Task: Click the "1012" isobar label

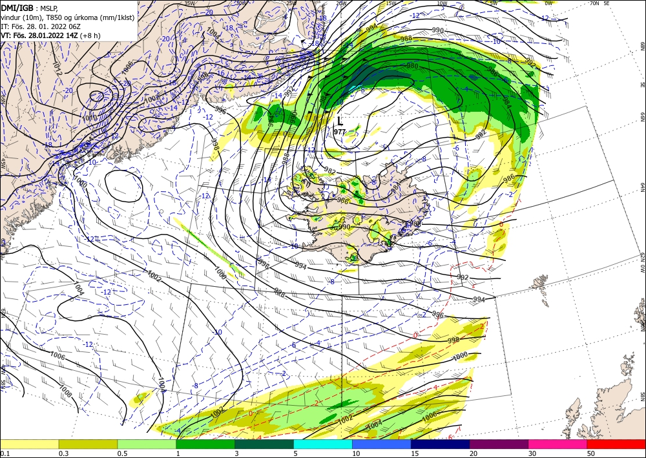Action: (x=57, y=67)
